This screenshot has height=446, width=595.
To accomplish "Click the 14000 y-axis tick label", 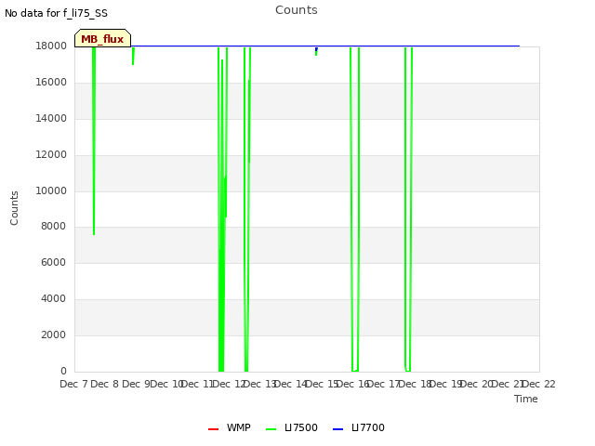I will tap(51, 118).
